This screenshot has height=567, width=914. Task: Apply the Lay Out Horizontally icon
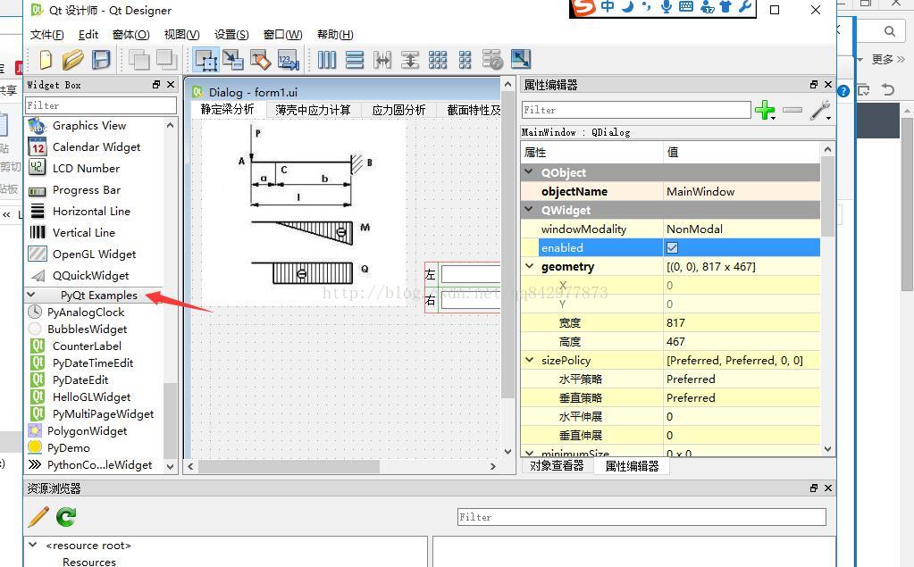[x=327, y=60]
